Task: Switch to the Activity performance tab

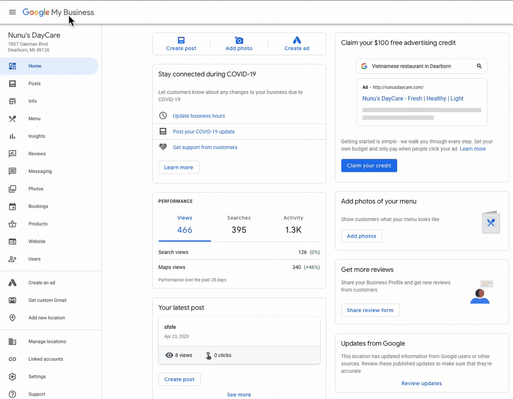Action: [293, 224]
